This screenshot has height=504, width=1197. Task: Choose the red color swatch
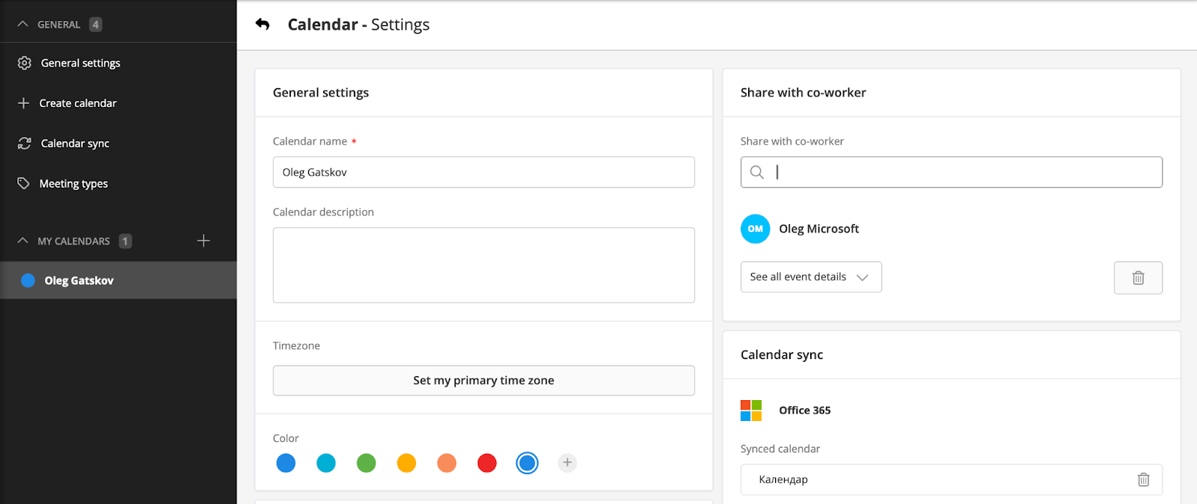487,464
